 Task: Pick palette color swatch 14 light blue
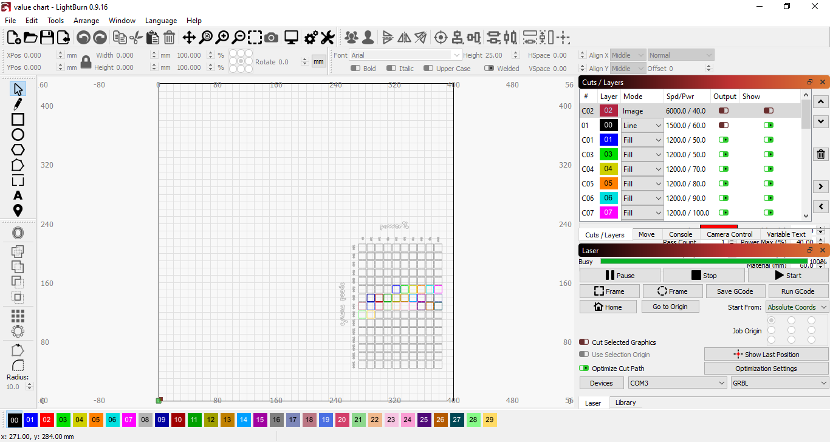[x=244, y=420]
